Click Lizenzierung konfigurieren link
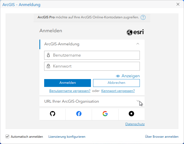Viewport: 184px width, 144px height. click(x=67, y=137)
